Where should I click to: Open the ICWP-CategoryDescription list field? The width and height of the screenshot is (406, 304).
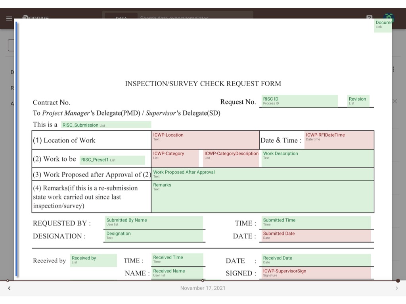coord(231,158)
